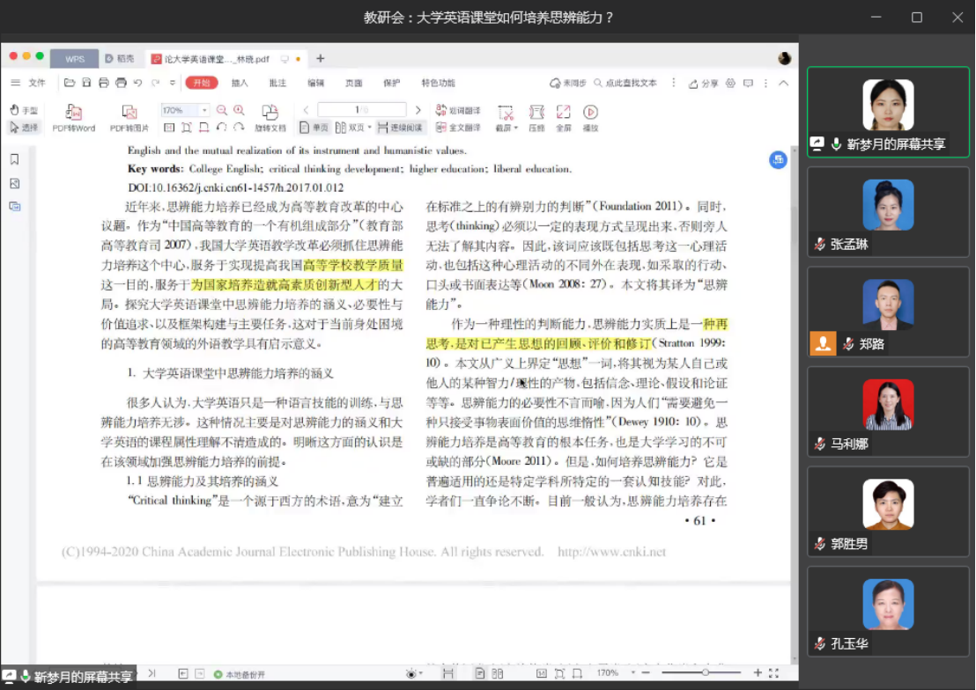Switch to the WPS home tab

click(75, 58)
